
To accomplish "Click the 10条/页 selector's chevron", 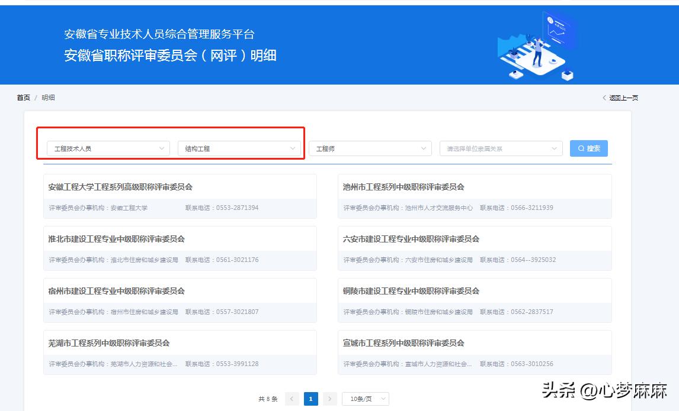I will (x=382, y=399).
